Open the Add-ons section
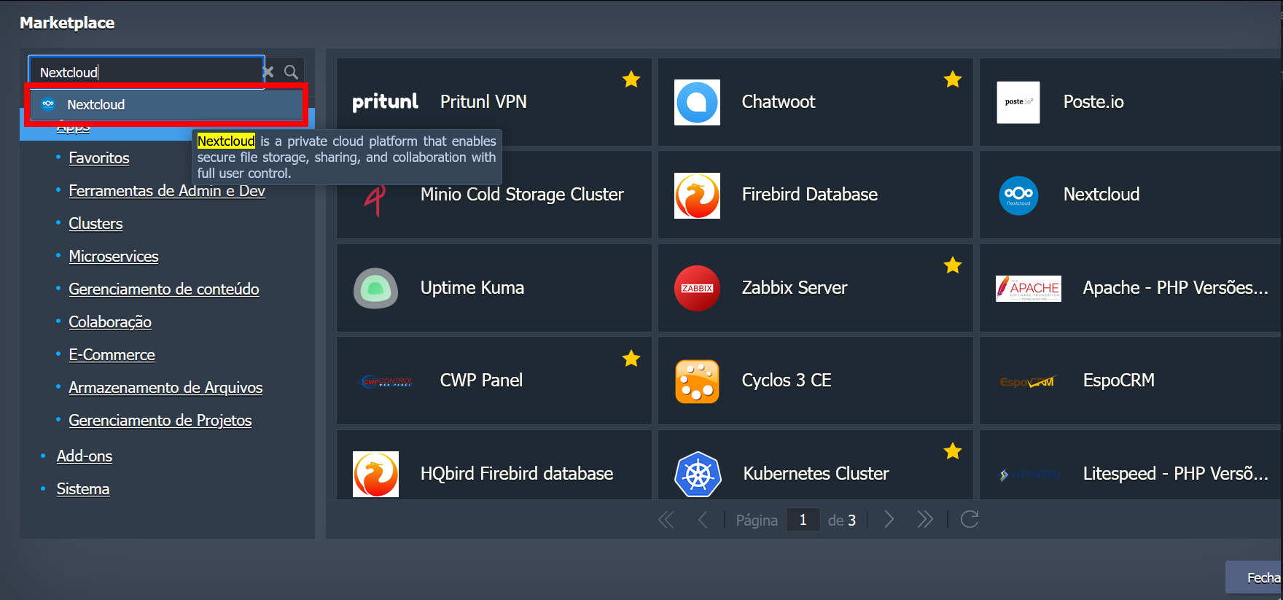Screen dimensions: 1283x600 (x=85, y=456)
